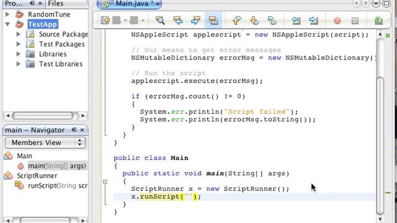Open the editor documents list dropdown
397x223 pixels.
pyautogui.click(x=376, y=4)
